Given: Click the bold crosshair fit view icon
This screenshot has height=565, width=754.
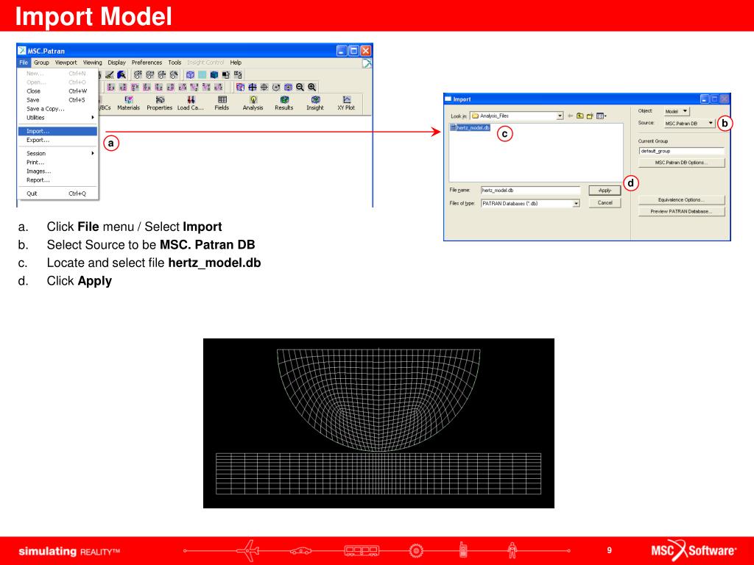Looking at the screenshot, I should tap(252, 87).
